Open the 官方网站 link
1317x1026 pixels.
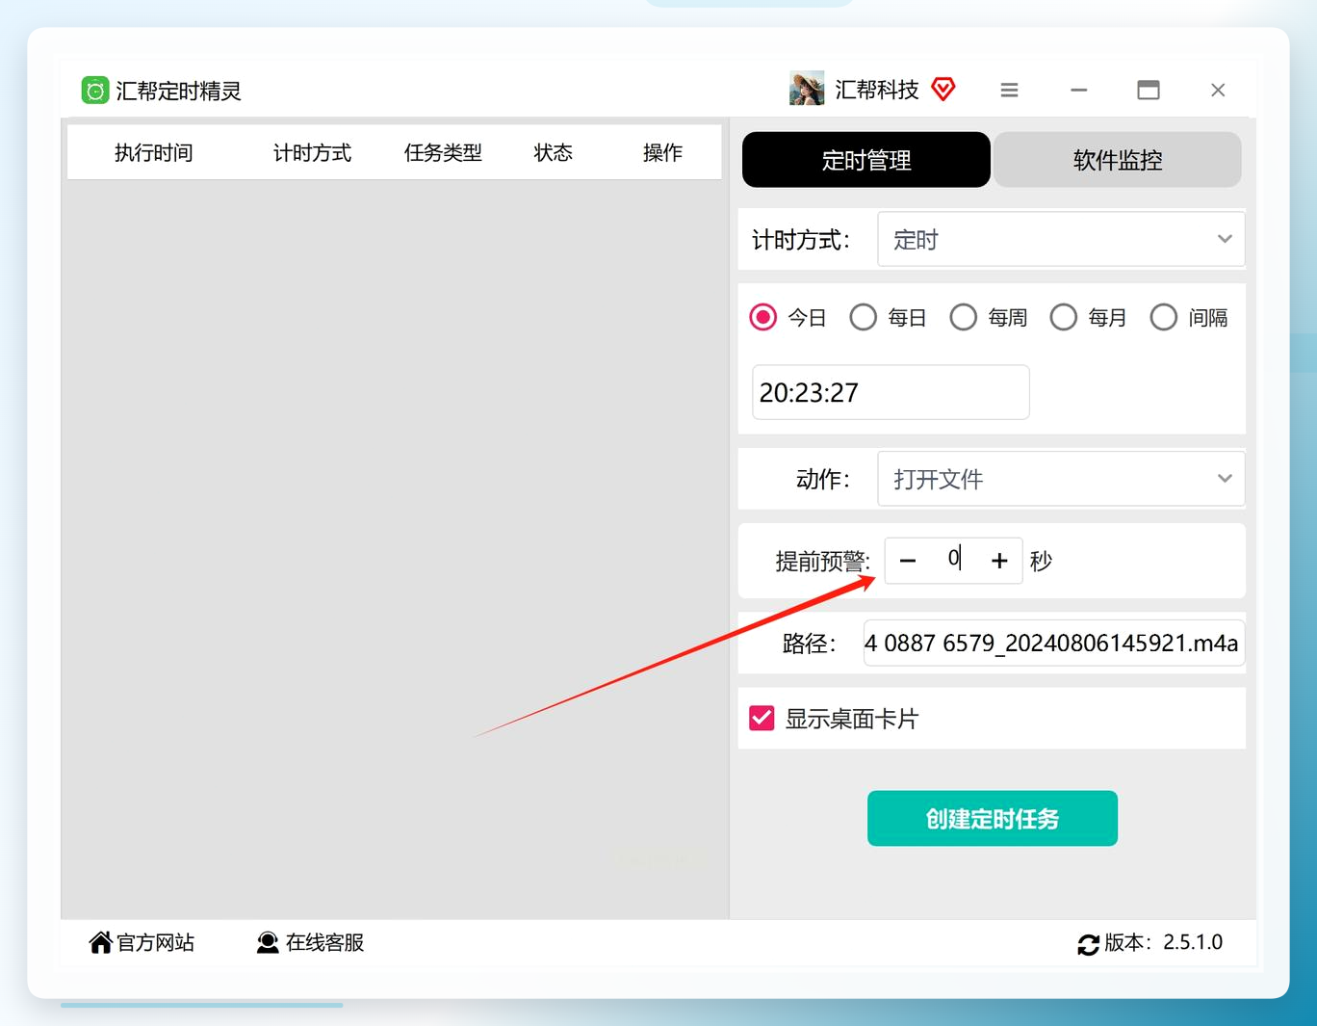coord(155,942)
